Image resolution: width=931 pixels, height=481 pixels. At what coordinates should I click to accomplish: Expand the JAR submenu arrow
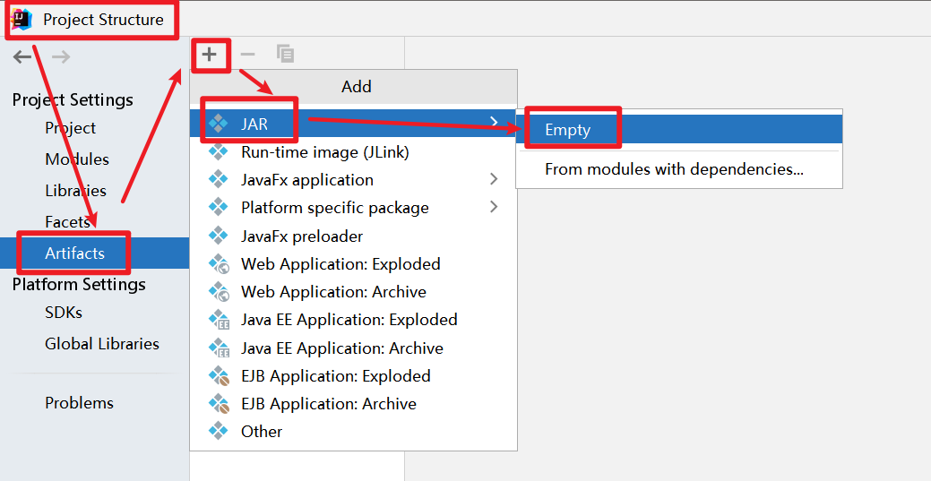click(x=494, y=121)
